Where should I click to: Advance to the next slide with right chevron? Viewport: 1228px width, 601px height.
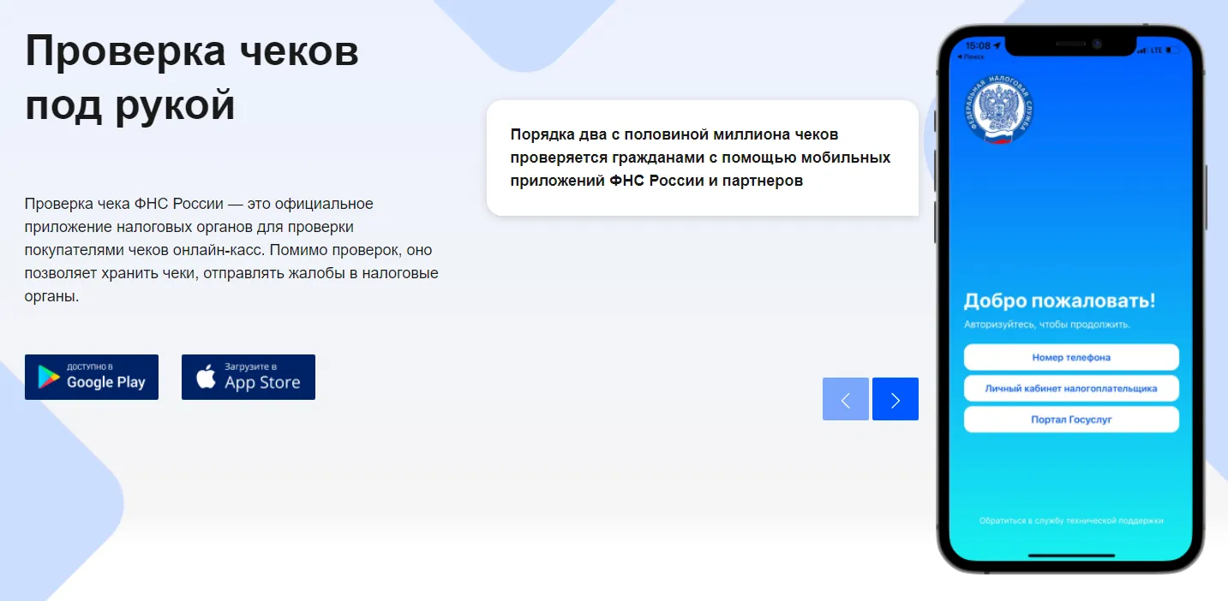895,399
